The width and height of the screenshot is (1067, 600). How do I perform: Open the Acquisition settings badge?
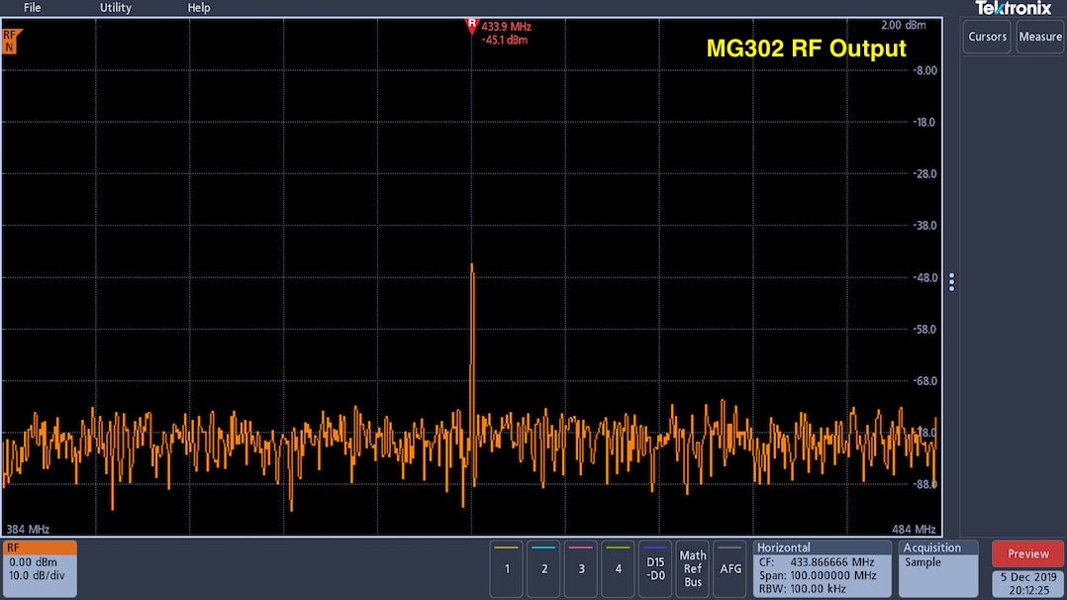(x=938, y=567)
